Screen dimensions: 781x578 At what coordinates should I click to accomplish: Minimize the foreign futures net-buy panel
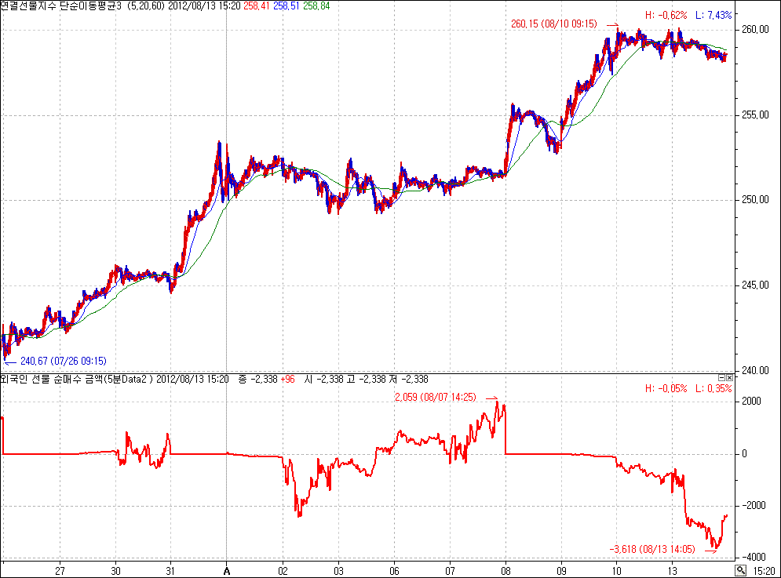(x=721, y=378)
